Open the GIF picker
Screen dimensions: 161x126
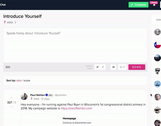(122, 67)
